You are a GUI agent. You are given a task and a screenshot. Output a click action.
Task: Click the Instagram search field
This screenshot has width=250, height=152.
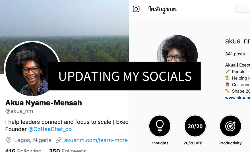pyautogui.click(x=243, y=9)
